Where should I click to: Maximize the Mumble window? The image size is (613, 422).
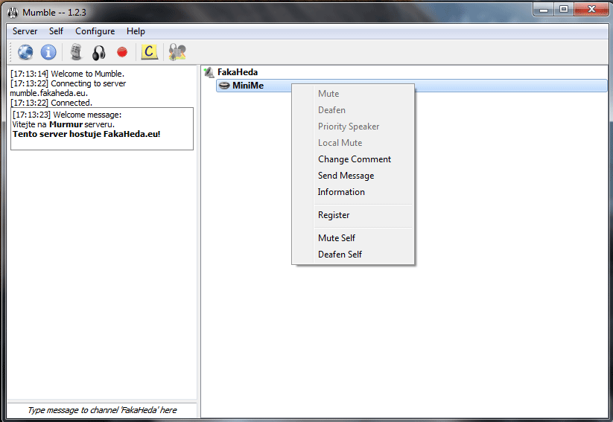[x=563, y=10]
